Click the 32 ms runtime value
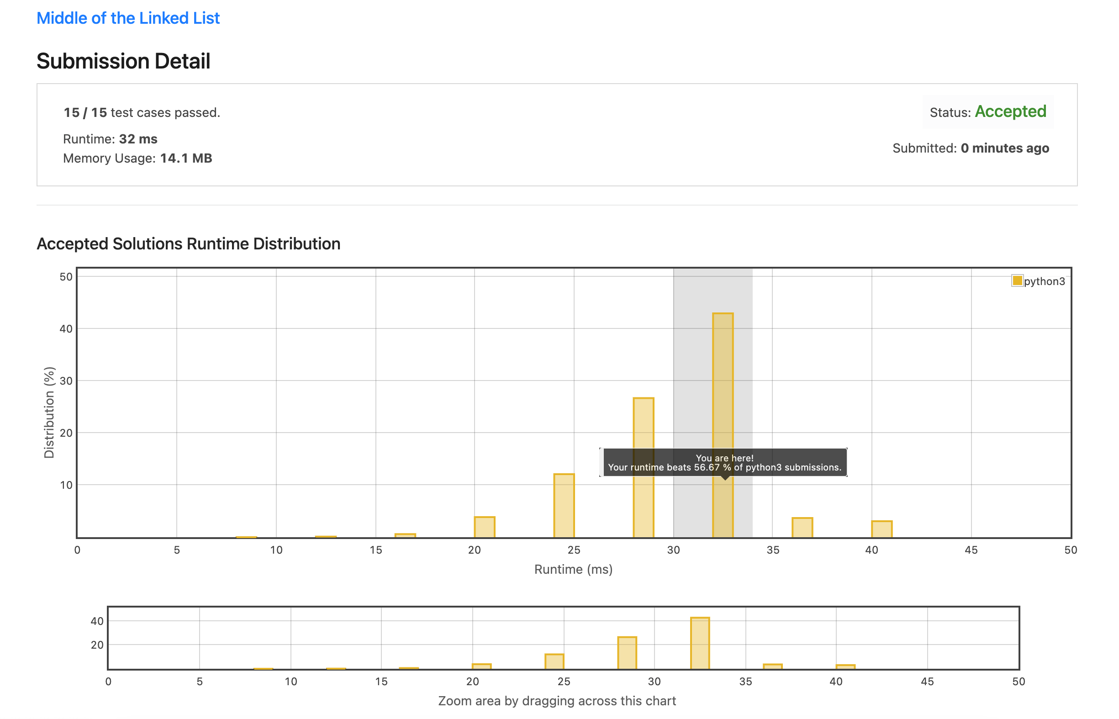Viewport: 1119px width, 719px height. (138, 139)
